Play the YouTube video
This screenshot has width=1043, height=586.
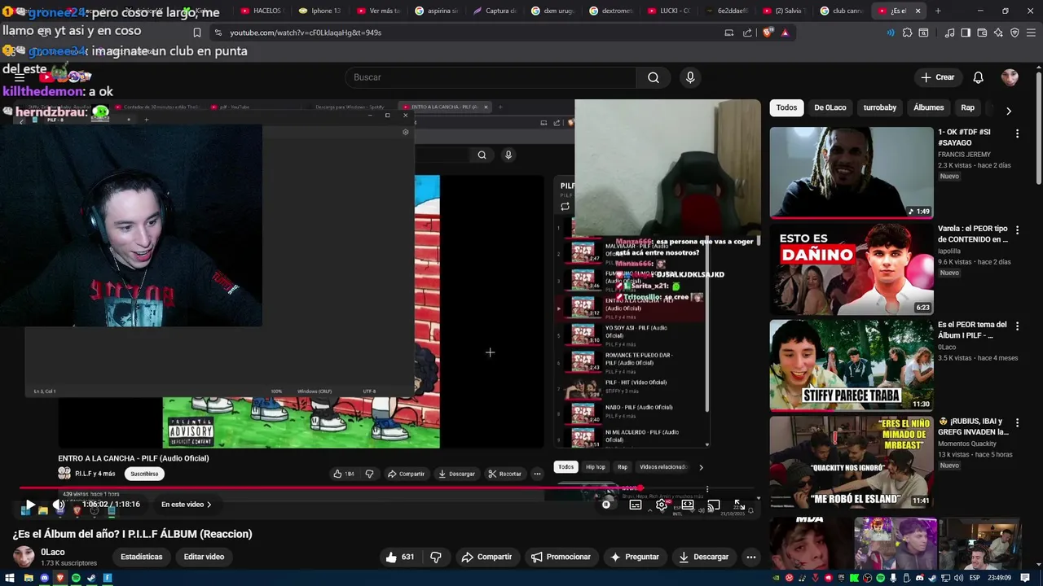pyautogui.click(x=30, y=505)
